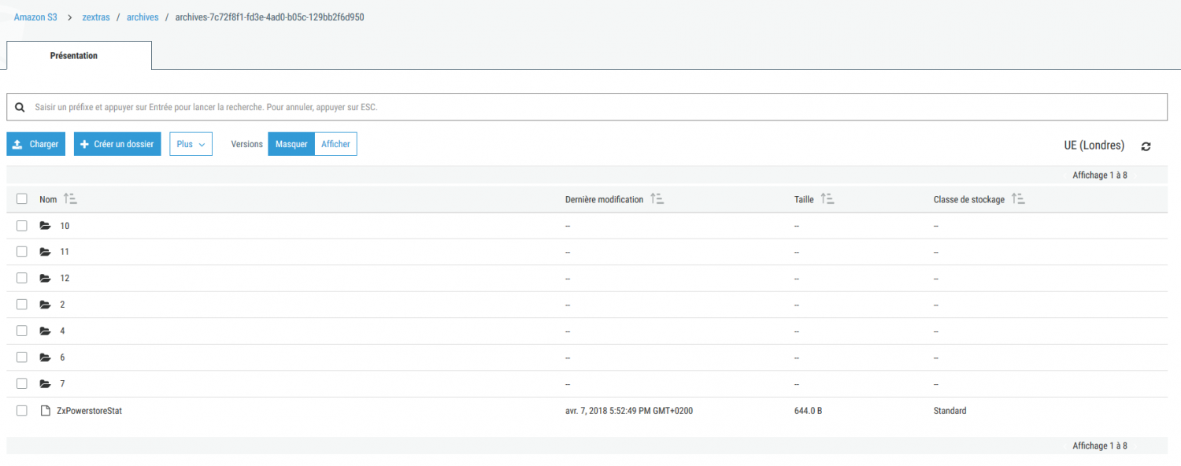
Task: Sort by Nom column sort icon
Action: click(x=70, y=199)
